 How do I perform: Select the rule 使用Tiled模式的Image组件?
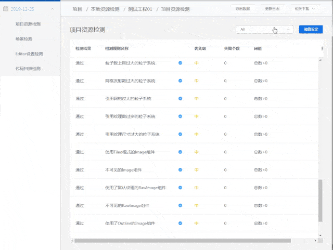[130, 152]
